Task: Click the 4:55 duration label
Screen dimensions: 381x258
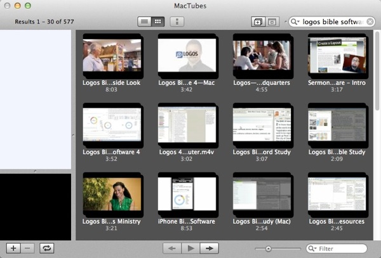Action: (x=262, y=90)
